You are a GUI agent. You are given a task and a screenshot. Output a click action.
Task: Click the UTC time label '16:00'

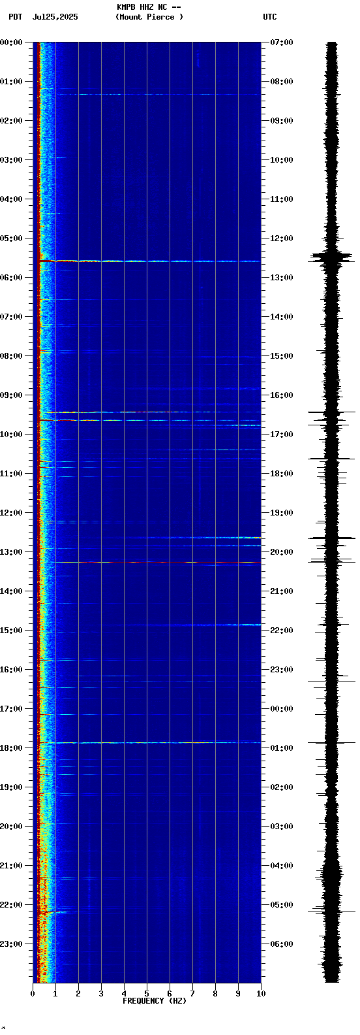click(282, 395)
